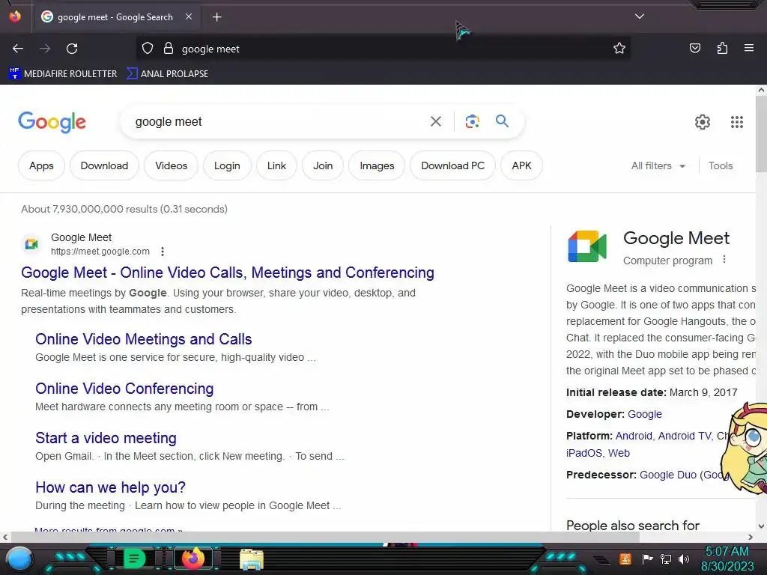The width and height of the screenshot is (767, 575).
Task: Click the Google Meet knowledge panel logo
Action: (587, 246)
